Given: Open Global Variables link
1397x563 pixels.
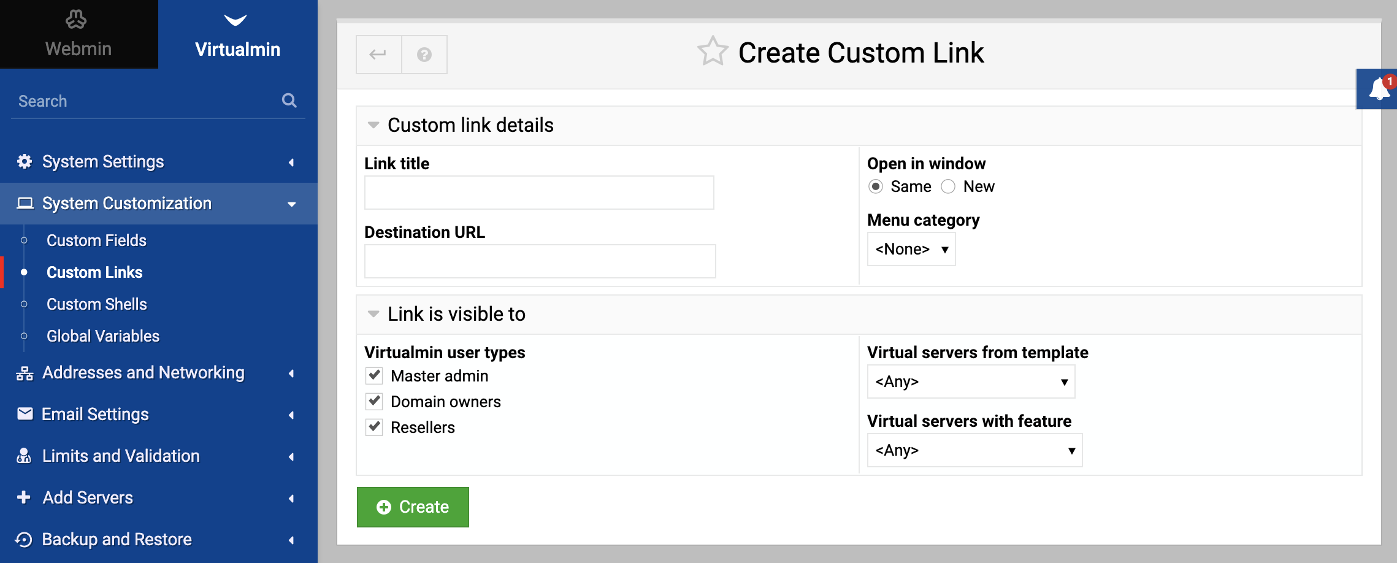Looking at the screenshot, I should [103, 336].
